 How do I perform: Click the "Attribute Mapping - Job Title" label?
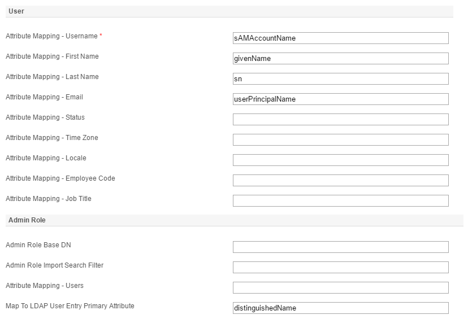(x=49, y=199)
